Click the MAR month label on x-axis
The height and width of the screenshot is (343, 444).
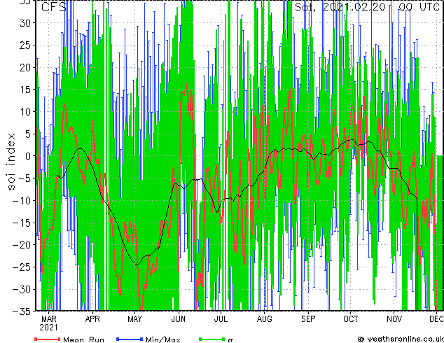click(x=49, y=319)
